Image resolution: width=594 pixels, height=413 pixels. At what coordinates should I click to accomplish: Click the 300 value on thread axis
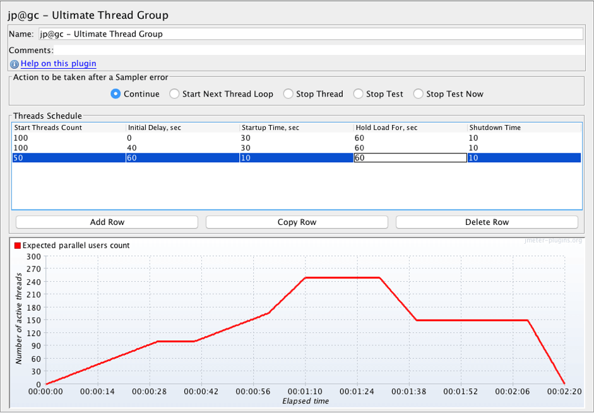click(33, 256)
